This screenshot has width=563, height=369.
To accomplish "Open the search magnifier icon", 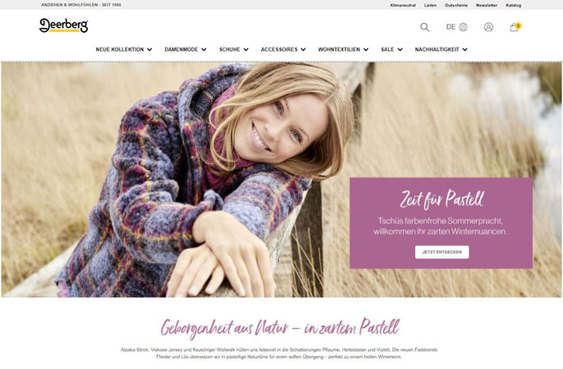I will pyautogui.click(x=425, y=27).
